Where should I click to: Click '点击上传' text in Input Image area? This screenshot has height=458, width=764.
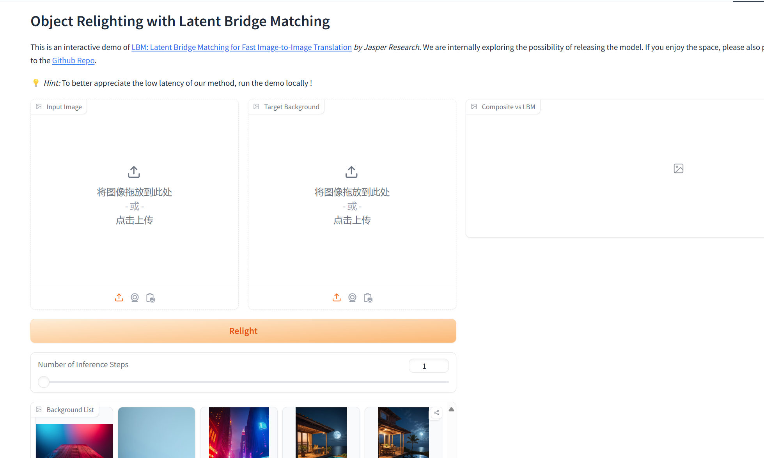pyautogui.click(x=135, y=220)
